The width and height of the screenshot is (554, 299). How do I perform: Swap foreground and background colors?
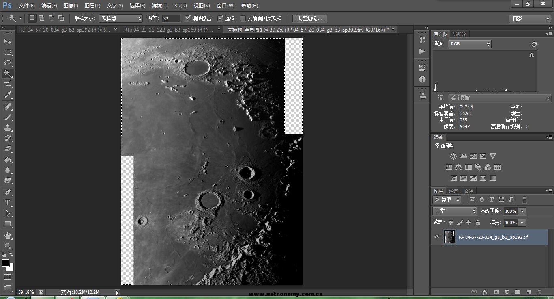pos(11,254)
